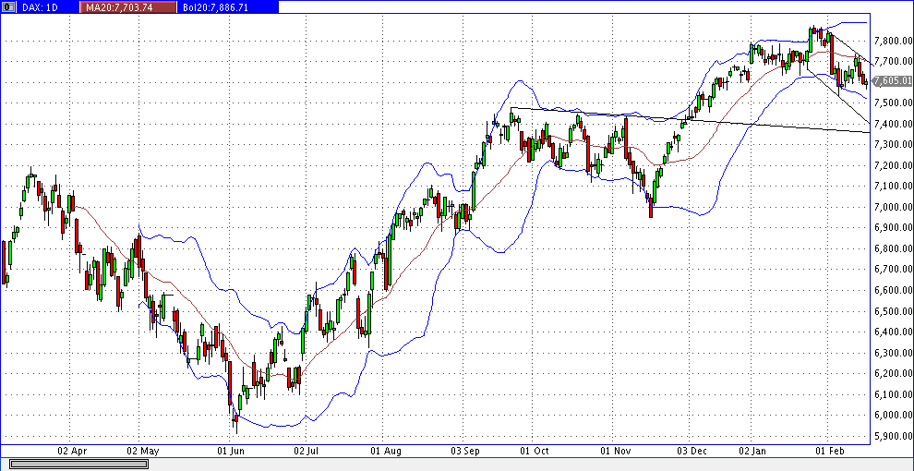Screen dimensions: 914x471
Task: Click the 02 Apr date label
Action: pyautogui.click(x=71, y=451)
